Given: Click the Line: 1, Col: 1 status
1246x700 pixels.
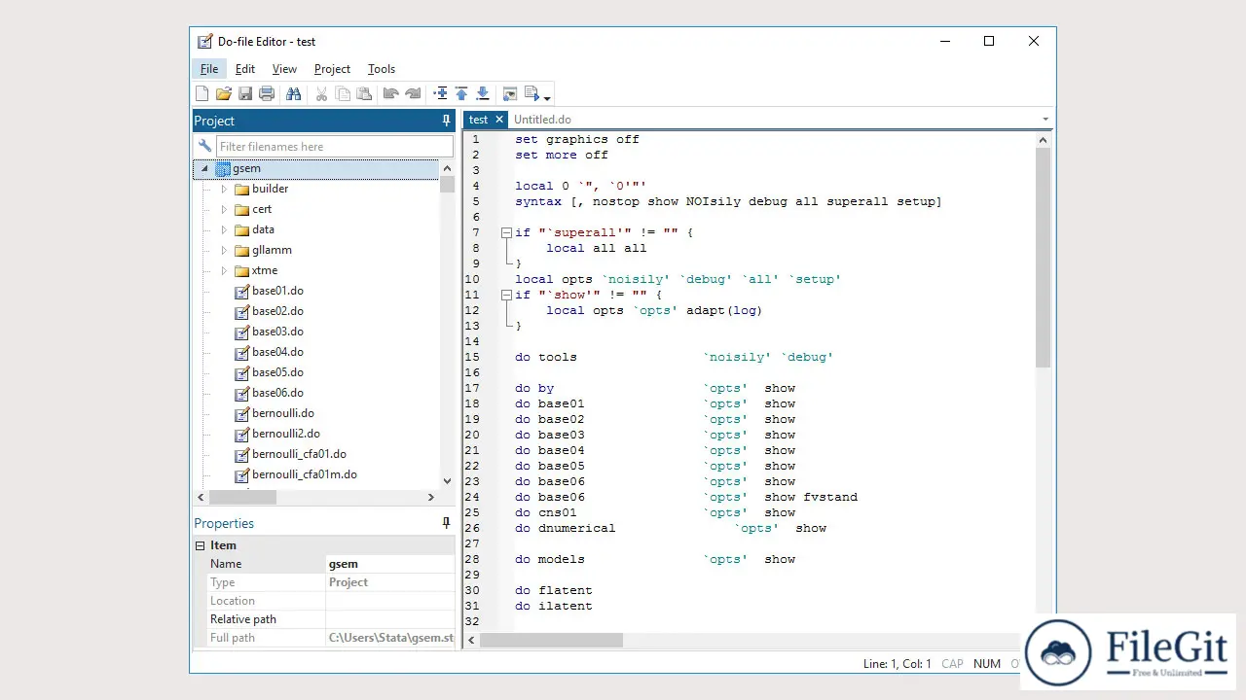Looking at the screenshot, I should point(897,664).
